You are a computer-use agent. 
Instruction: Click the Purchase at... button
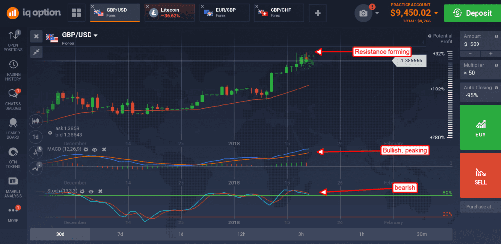pyautogui.click(x=480, y=207)
